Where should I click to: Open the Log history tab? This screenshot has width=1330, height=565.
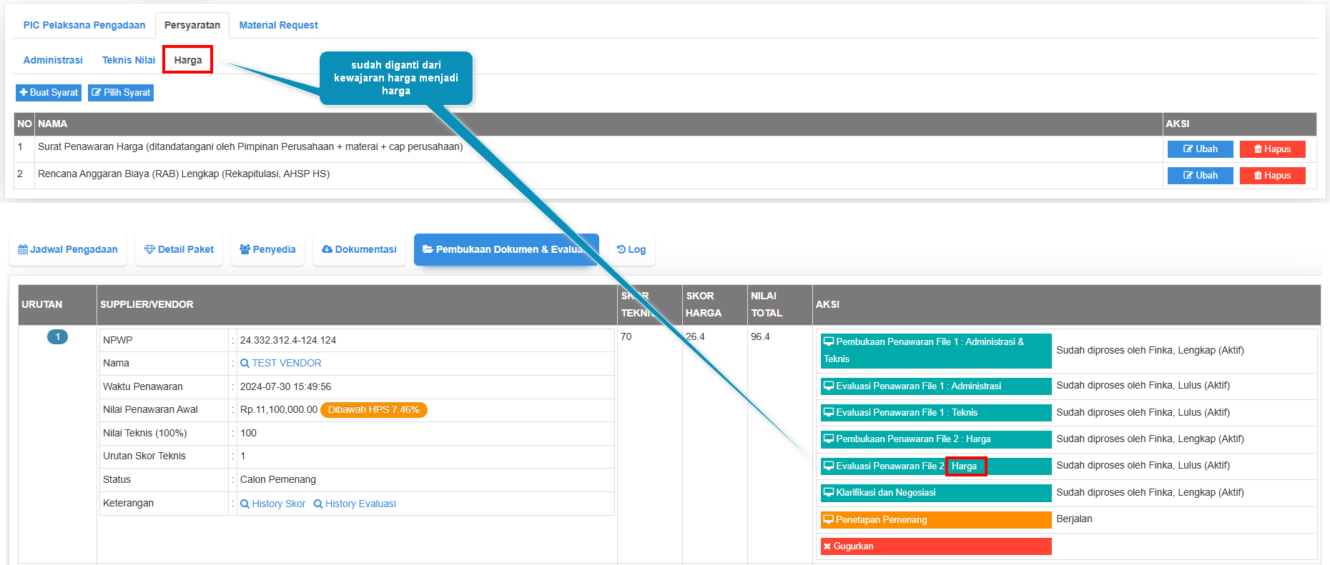[x=631, y=250]
